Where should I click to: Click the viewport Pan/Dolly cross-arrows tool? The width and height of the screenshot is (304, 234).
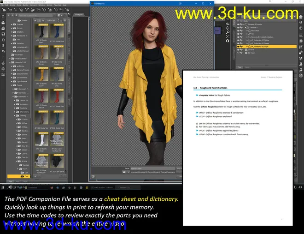tap(300, 59)
